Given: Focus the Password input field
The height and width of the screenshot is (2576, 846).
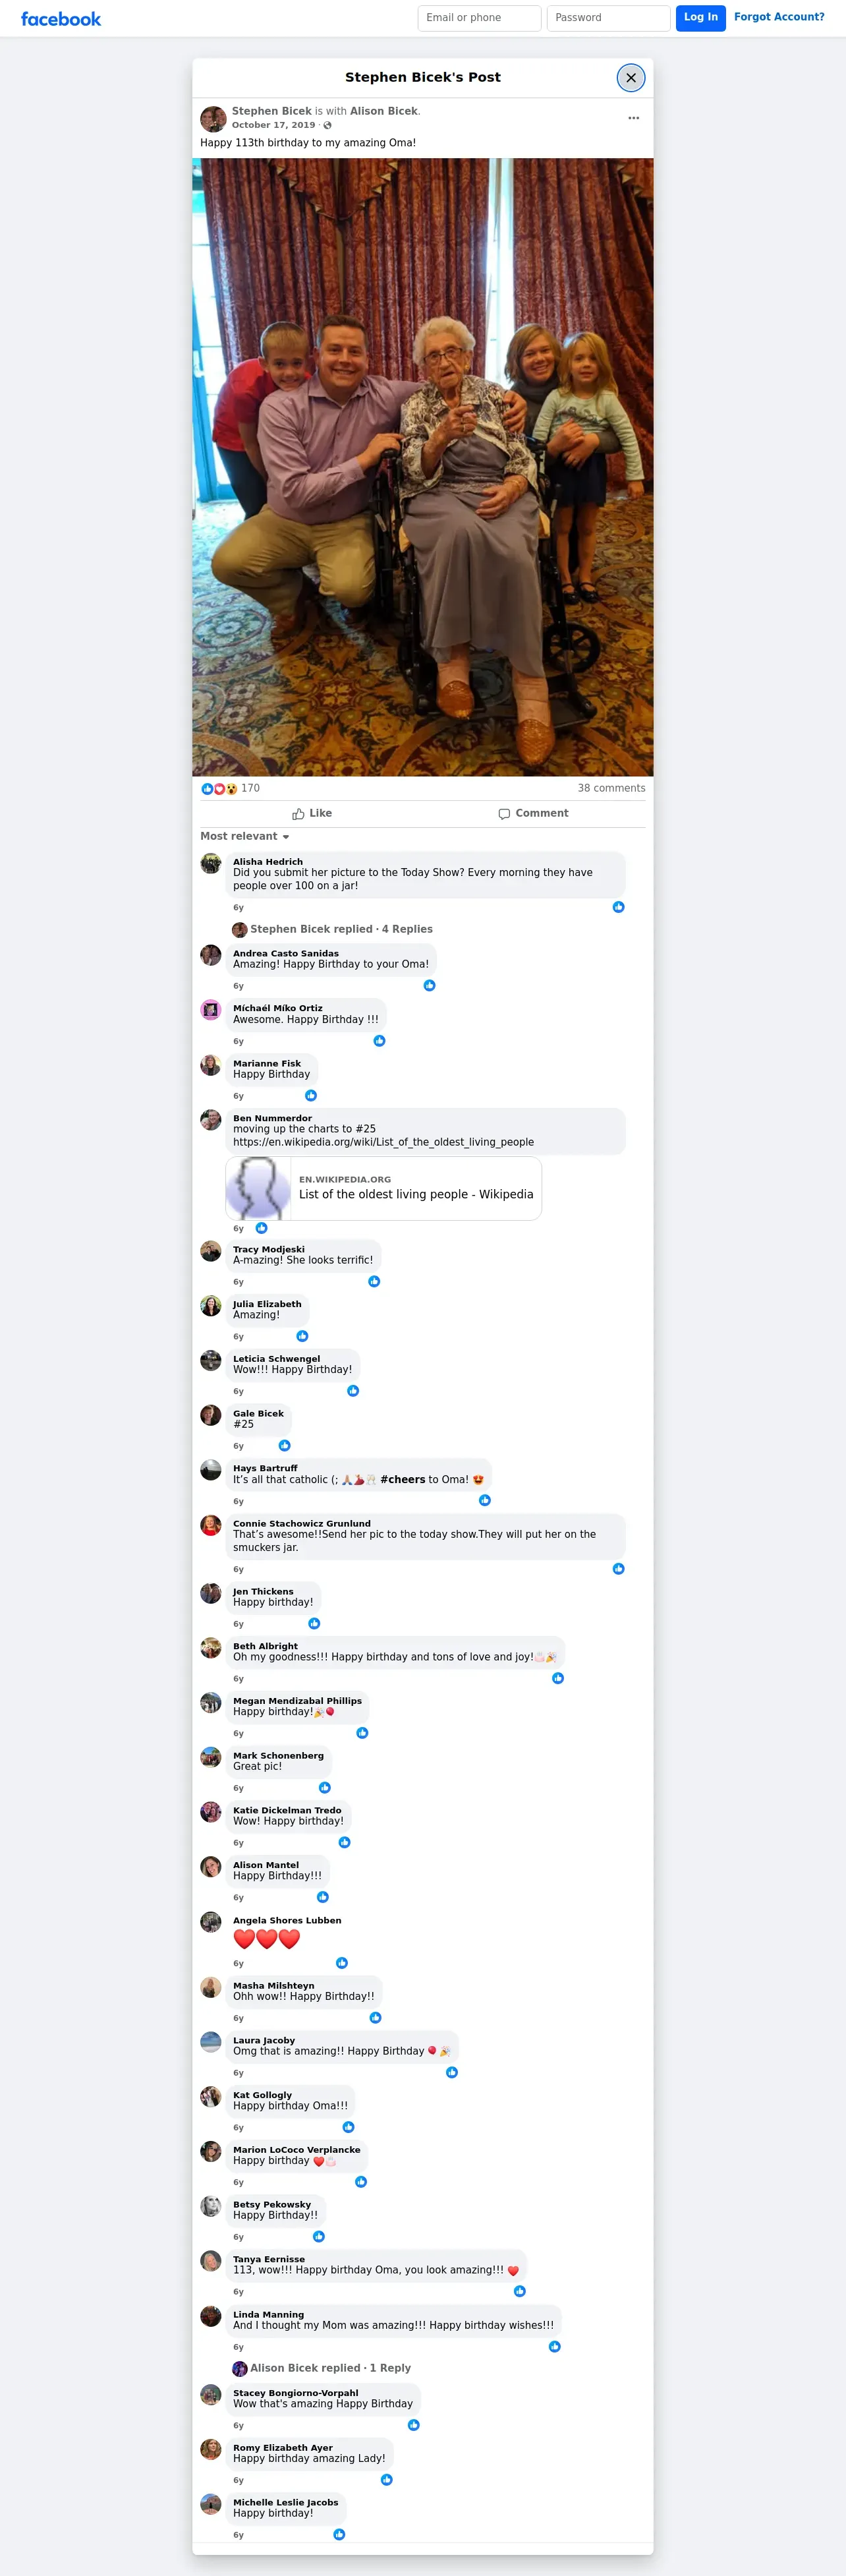Looking at the screenshot, I should pyautogui.click(x=608, y=18).
